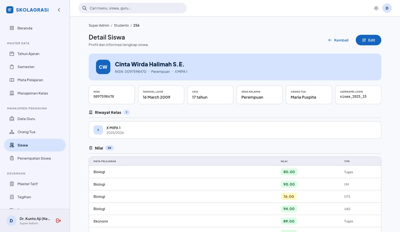Screen dimensions: 400x232
Task: Open Penempatan Siswa menu item
Action: [x=35, y=158]
